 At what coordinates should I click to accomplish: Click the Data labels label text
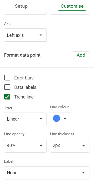point(25,87)
